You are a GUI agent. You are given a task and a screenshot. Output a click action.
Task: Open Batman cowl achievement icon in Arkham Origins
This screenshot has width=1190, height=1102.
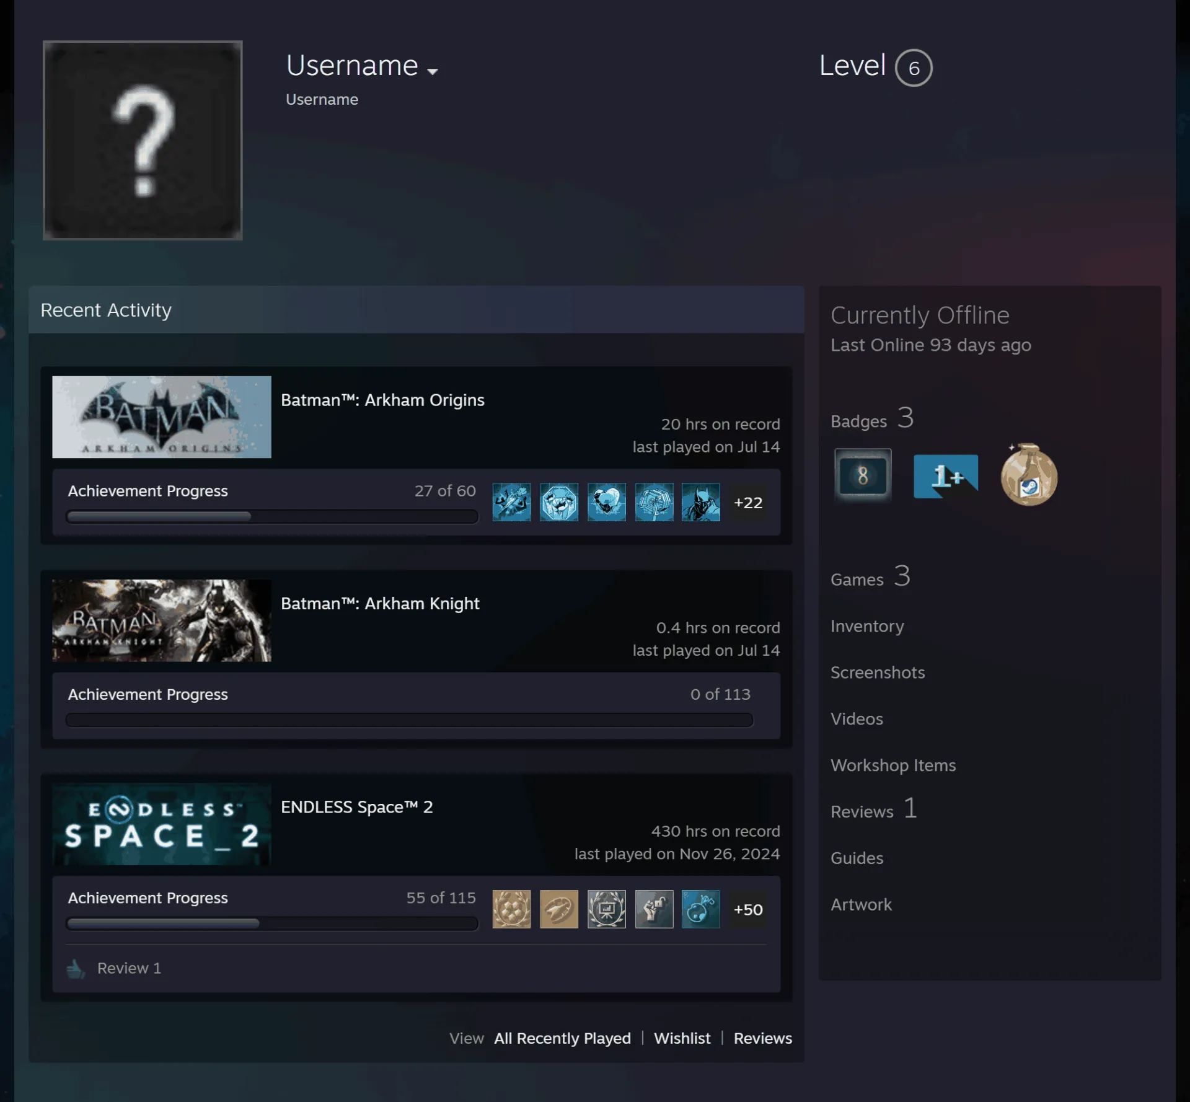[700, 502]
